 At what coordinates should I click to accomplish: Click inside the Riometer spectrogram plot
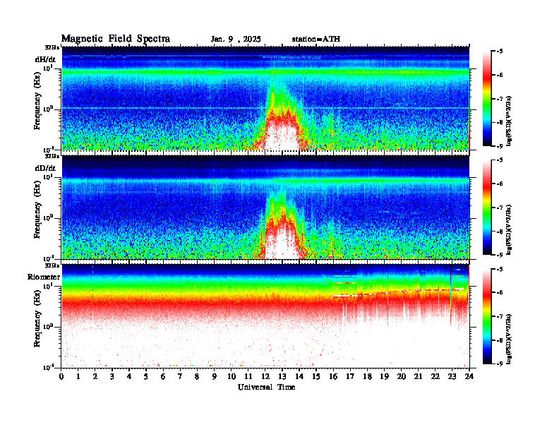click(x=265, y=316)
